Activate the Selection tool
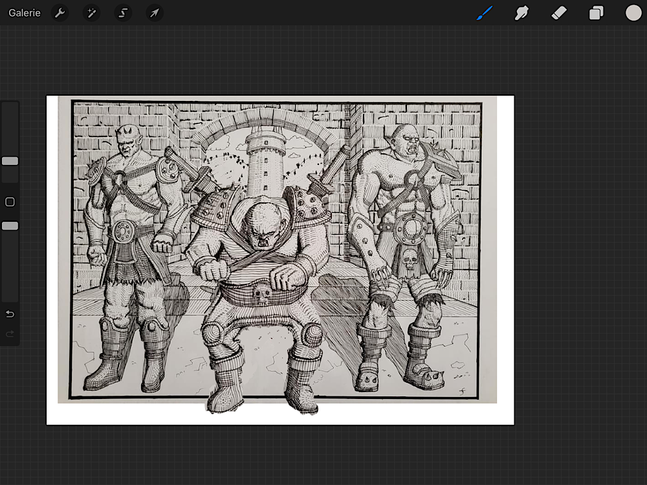647x485 pixels. pos(122,13)
